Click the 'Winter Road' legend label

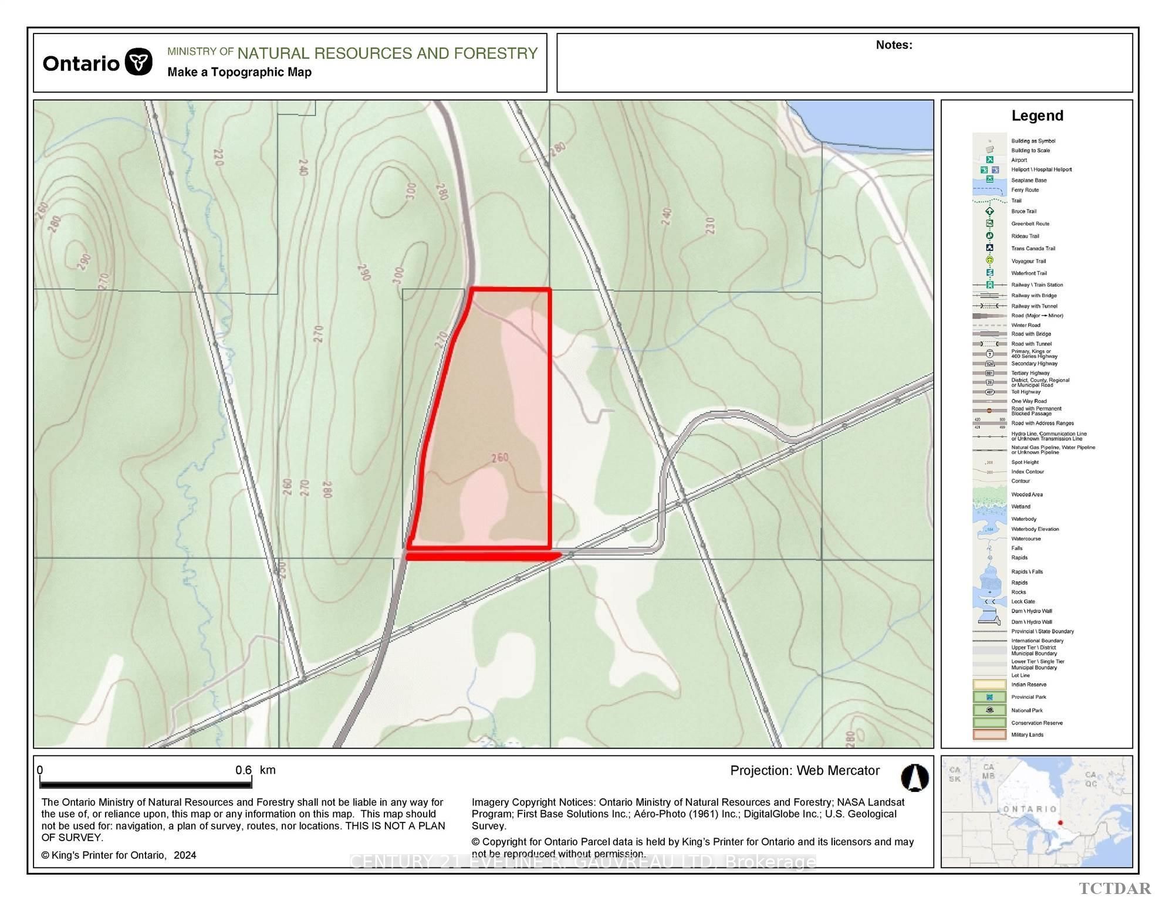(x=1025, y=325)
